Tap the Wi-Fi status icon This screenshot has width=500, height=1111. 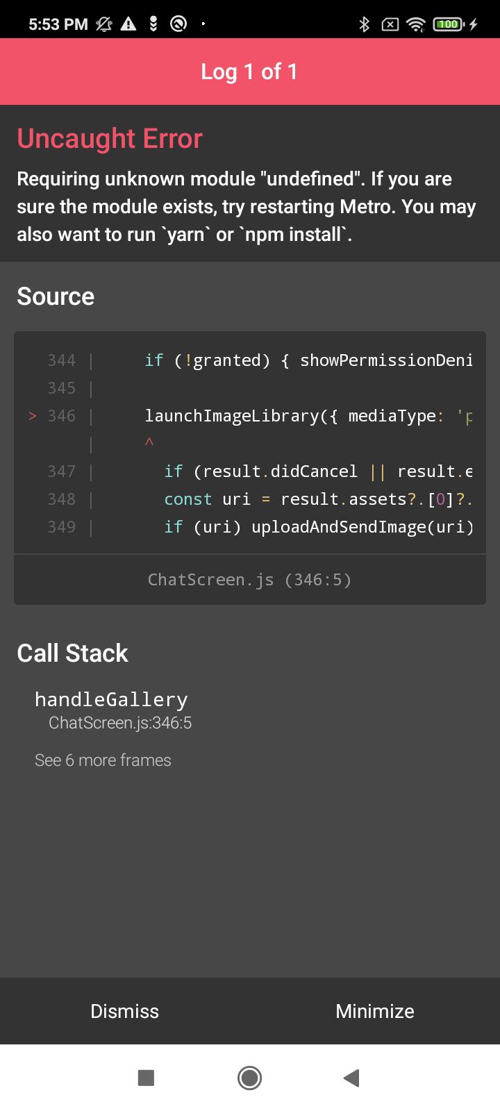pyautogui.click(x=415, y=24)
